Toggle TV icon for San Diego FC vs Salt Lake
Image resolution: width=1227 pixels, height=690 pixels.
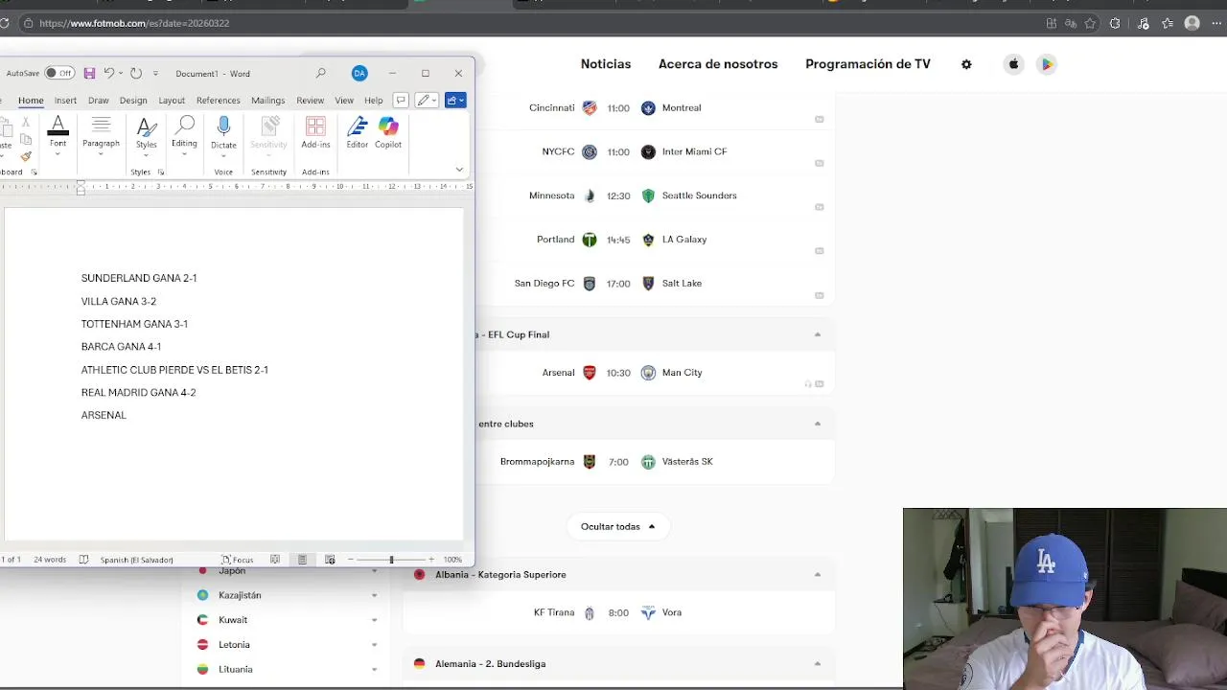(820, 295)
